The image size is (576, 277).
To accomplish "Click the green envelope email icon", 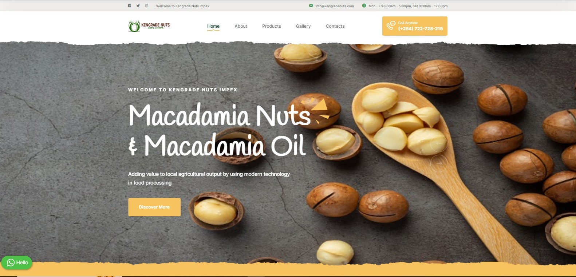I will pos(311,5).
